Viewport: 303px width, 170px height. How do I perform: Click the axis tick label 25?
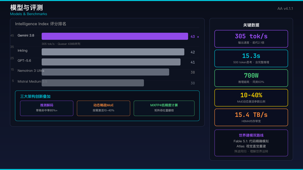click(12, 58)
